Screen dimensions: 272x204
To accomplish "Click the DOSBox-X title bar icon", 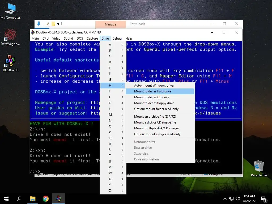I will click(33, 32).
